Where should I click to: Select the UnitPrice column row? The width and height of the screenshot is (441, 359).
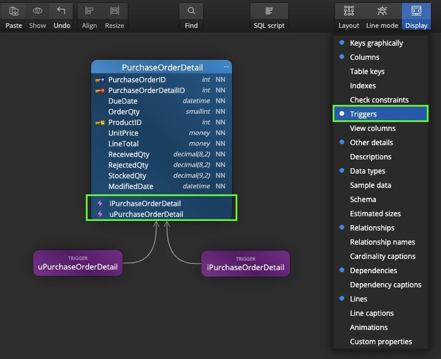pos(162,133)
